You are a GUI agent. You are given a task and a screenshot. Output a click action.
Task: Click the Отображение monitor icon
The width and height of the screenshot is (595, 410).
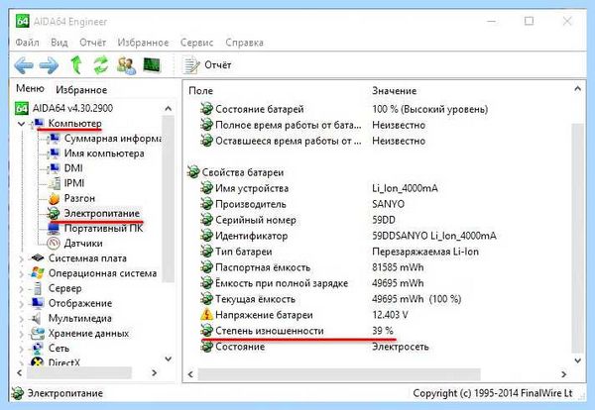[x=38, y=303]
